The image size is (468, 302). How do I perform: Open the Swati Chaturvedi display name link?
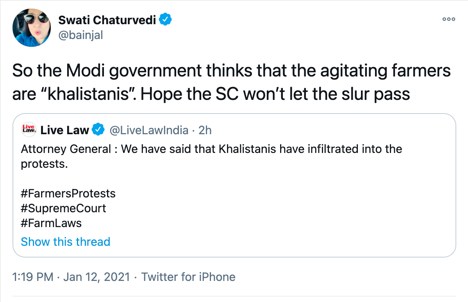[107, 20]
